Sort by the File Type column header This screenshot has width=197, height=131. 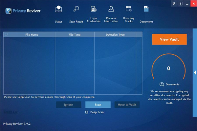(75, 35)
